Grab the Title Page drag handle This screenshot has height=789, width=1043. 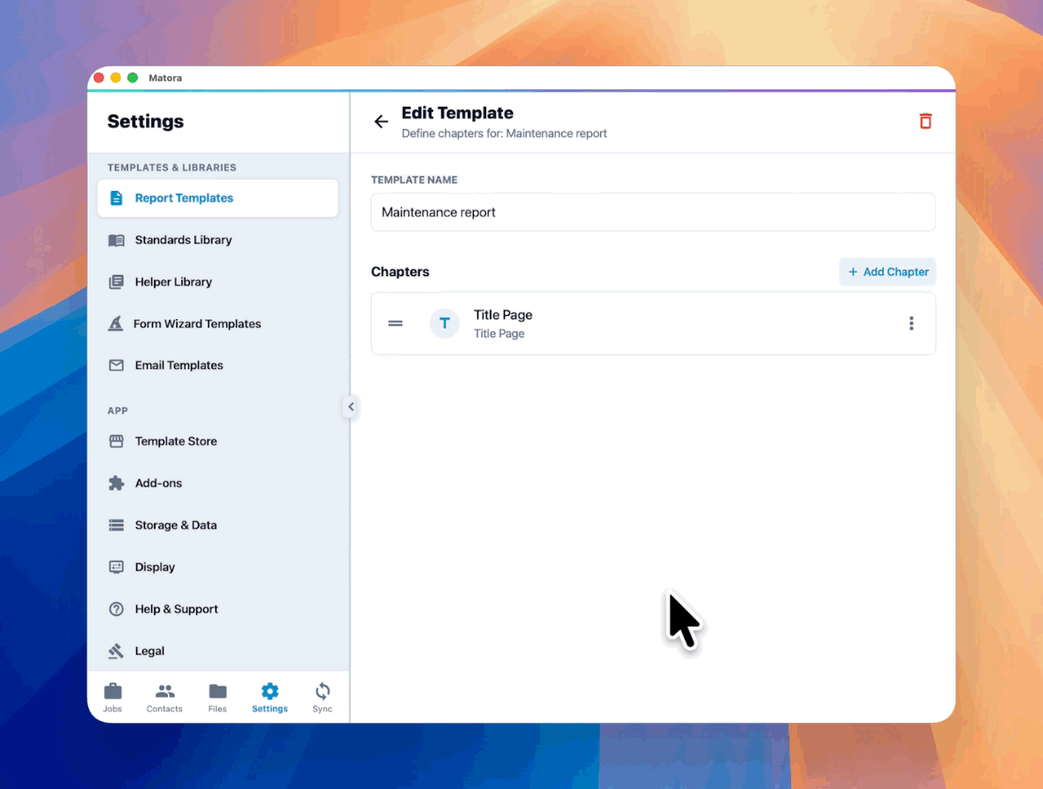point(395,324)
